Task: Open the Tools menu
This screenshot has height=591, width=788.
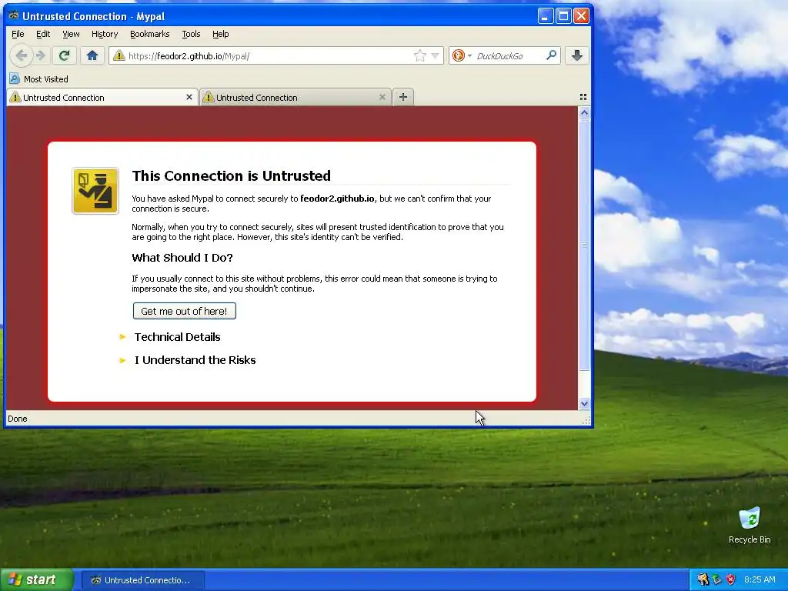Action: click(191, 34)
